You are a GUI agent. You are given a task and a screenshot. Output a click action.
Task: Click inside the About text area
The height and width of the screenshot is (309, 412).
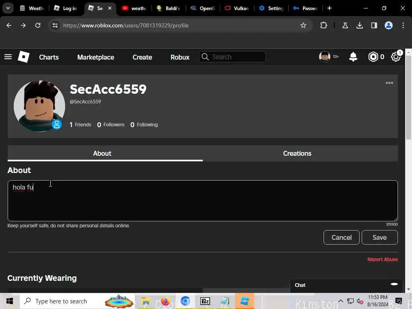[203, 201]
